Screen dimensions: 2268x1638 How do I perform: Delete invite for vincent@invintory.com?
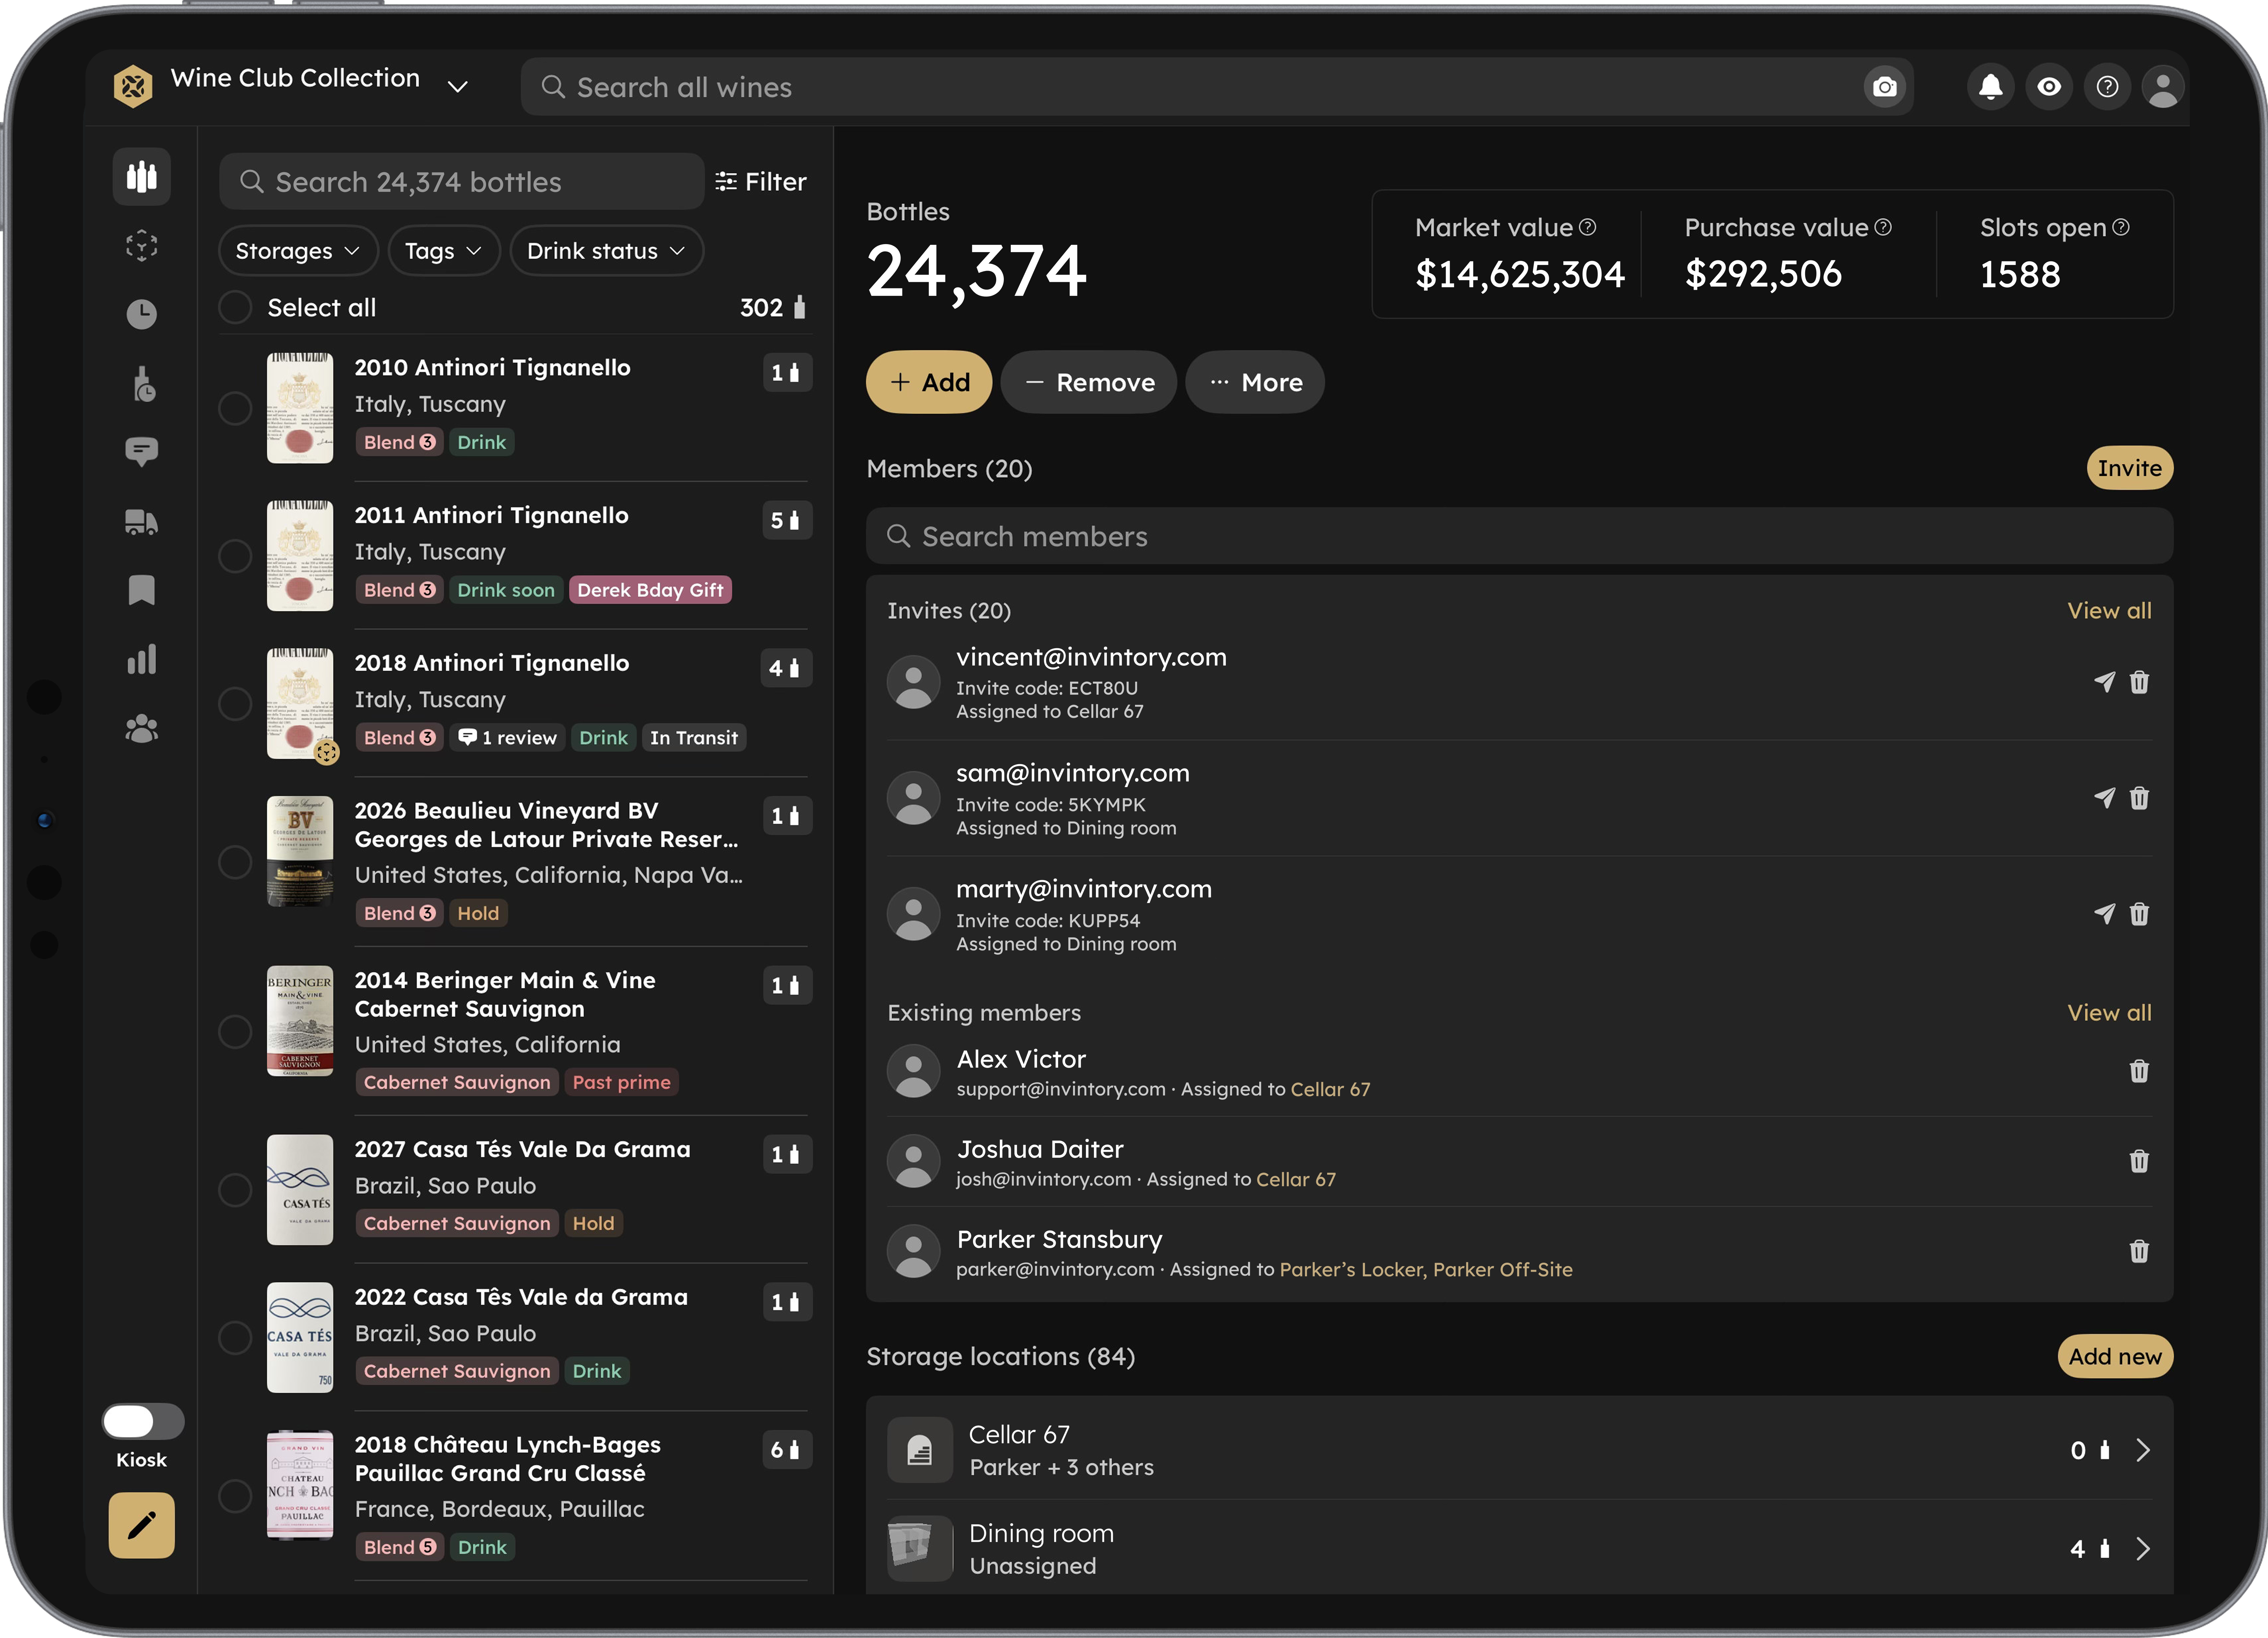2139,682
